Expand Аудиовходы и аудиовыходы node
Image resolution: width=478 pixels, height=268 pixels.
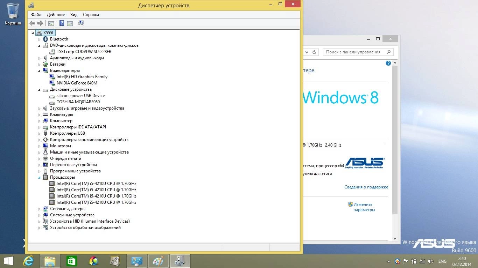coord(40,58)
